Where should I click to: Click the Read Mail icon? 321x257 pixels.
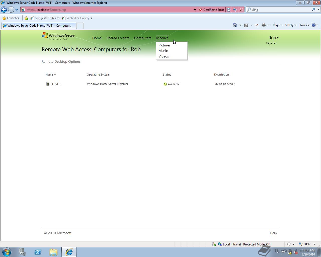[x=257, y=25]
